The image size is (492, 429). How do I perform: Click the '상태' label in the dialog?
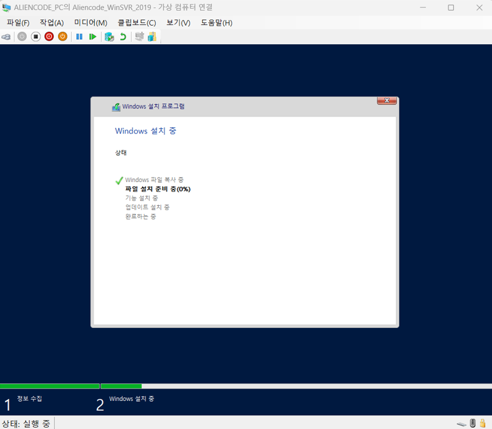click(121, 153)
